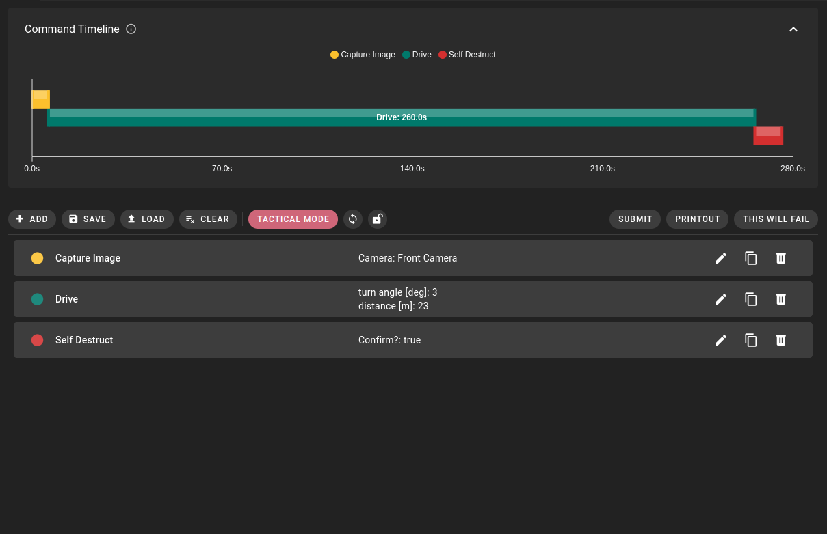Viewport: 827px width, 534px height.
Task: Duplicate the Drive command
Action: [751, 299]
